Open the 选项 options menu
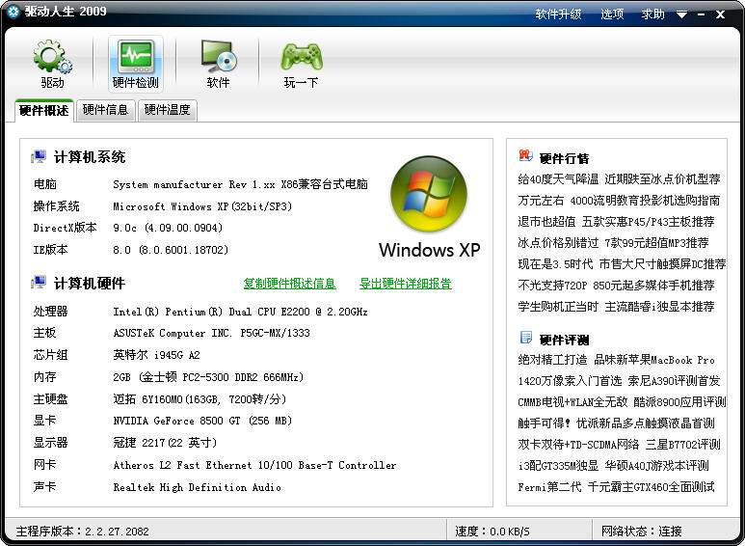This screenshot has height=546, width=745. 612,14
